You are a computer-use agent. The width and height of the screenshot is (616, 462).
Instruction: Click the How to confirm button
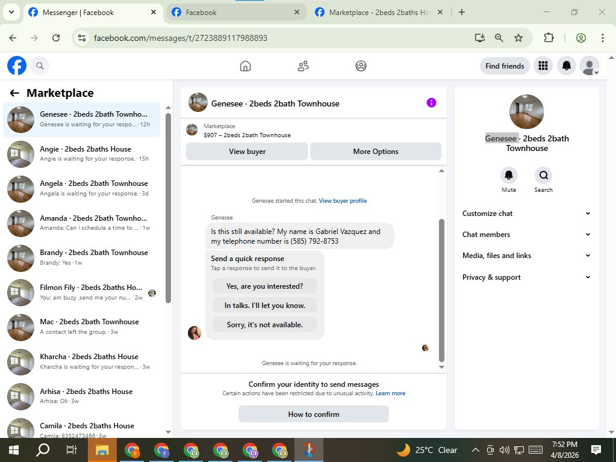pyautogui.click(x=314, y=414)
